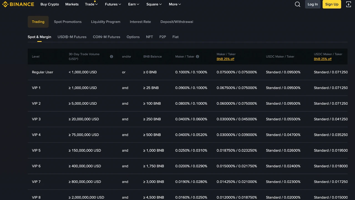Expand the Square dropdown menu
Screen dimensions: 355x200
154,4
